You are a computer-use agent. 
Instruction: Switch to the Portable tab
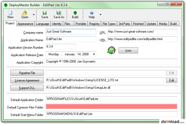81,24
